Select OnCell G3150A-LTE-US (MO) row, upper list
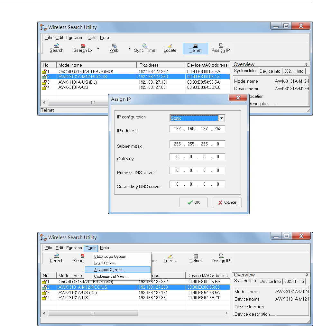Viewport: 313px width, 326px height. tap(135, 71)
